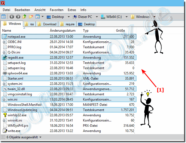Select the file name 'setupact.log'
This screenshot has width=186, height=143.
pos(17,63)
